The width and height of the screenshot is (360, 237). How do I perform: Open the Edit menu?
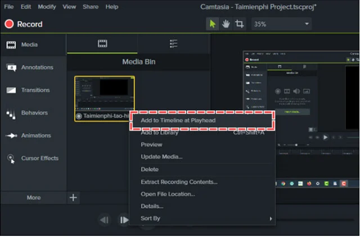26,7
